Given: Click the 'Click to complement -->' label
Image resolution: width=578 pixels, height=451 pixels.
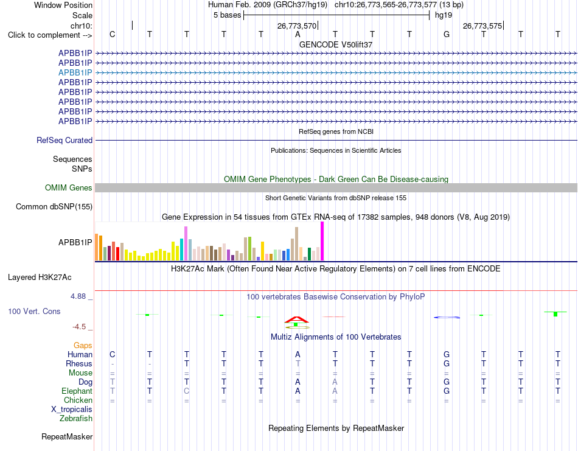Looking at the screenshot, I should 50,35.
